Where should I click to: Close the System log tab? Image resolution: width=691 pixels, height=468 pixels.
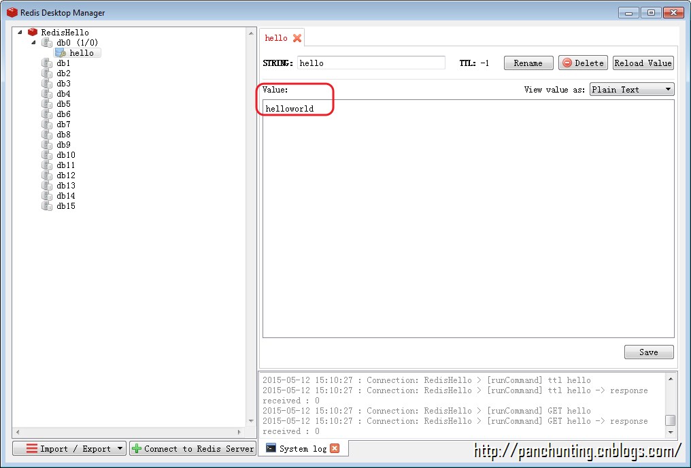pyautogui.click(x=335, y=448)
